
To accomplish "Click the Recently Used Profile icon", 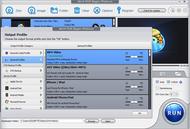I will click(x=7, y=53).
